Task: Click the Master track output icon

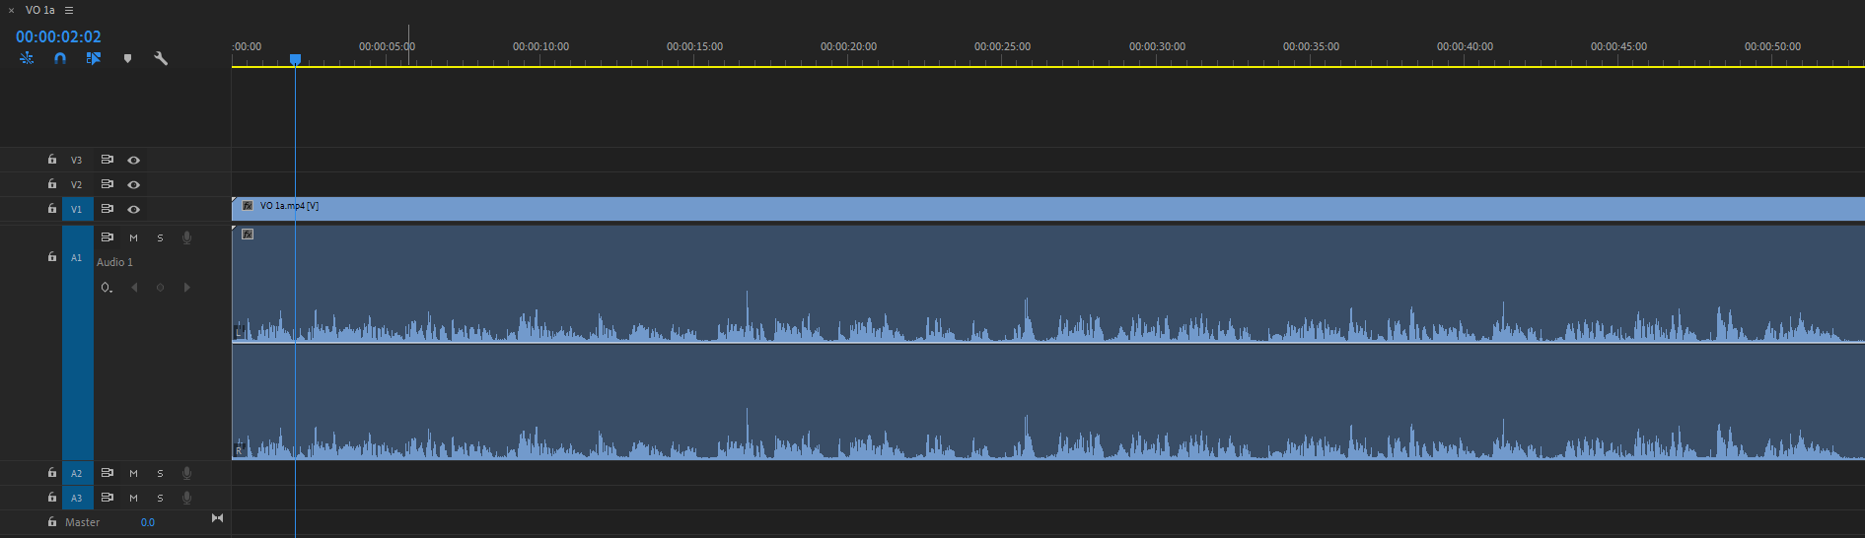Action: [x=217, y=518]
